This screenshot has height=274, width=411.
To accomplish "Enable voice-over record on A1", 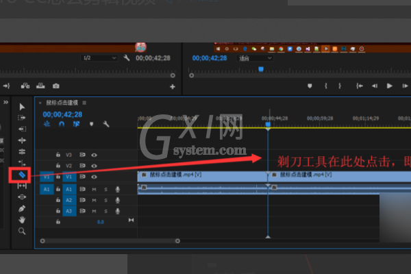I will (x=118, y=189).
